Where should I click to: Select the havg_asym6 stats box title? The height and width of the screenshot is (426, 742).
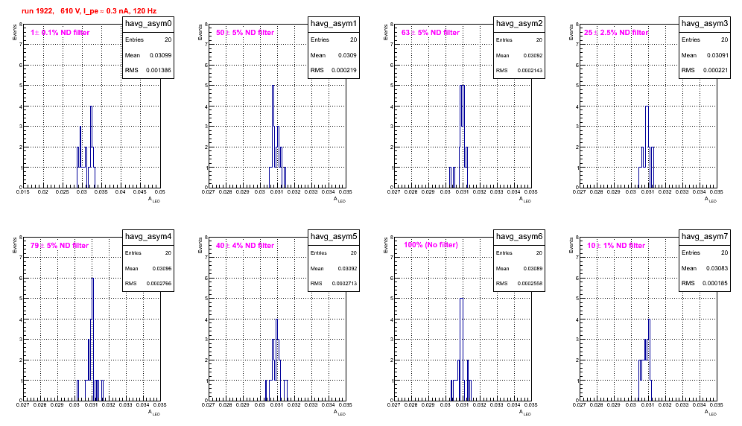click(519, 237)
